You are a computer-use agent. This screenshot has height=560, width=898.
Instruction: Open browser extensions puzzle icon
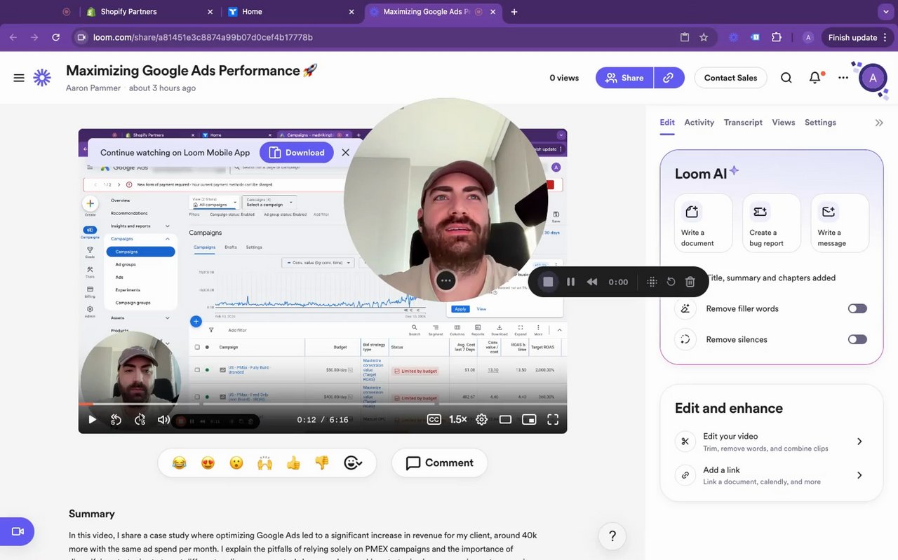777,37
